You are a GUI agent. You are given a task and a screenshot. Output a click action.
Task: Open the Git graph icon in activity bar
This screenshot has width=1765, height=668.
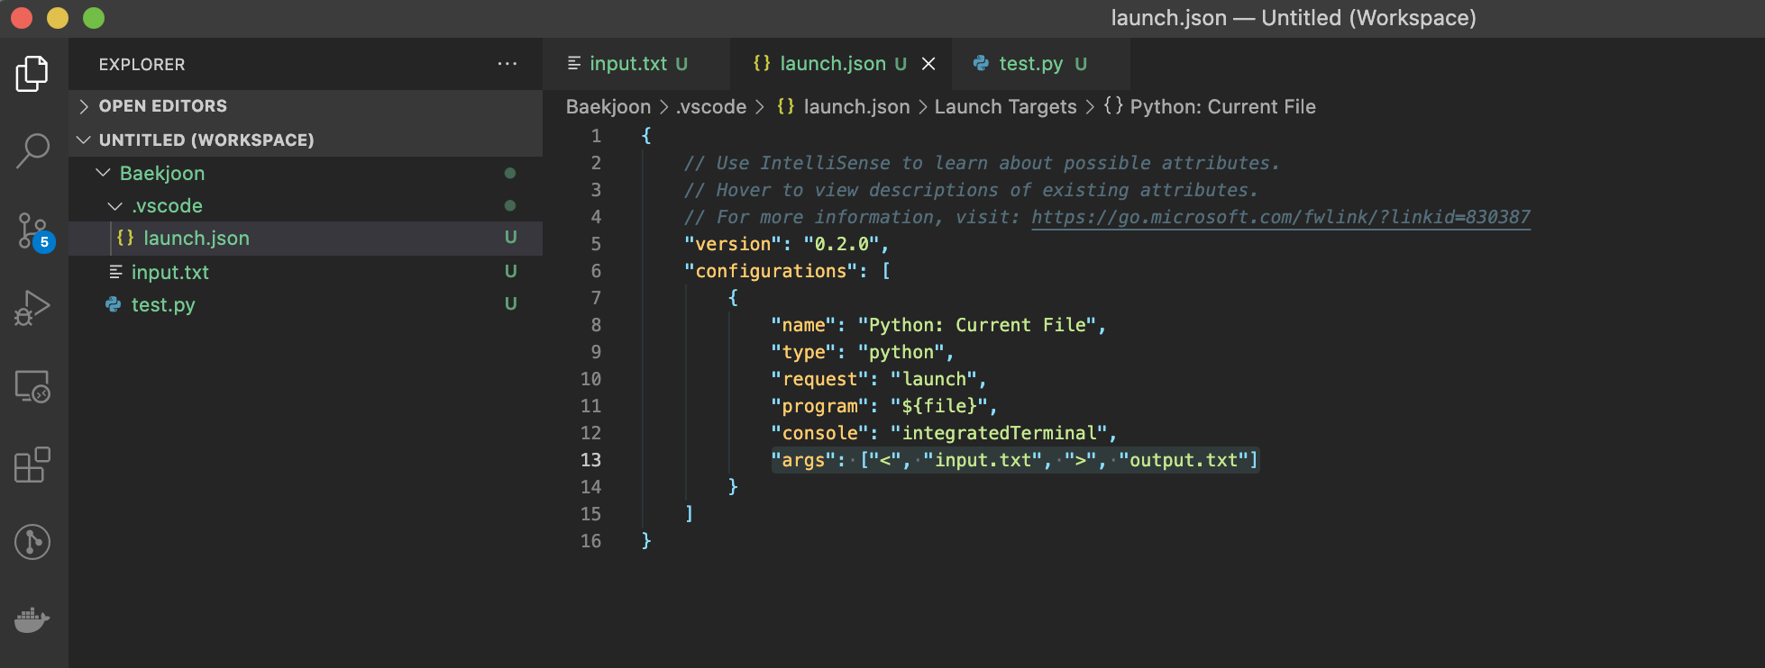pyautogui.click(x=32, y=542)
